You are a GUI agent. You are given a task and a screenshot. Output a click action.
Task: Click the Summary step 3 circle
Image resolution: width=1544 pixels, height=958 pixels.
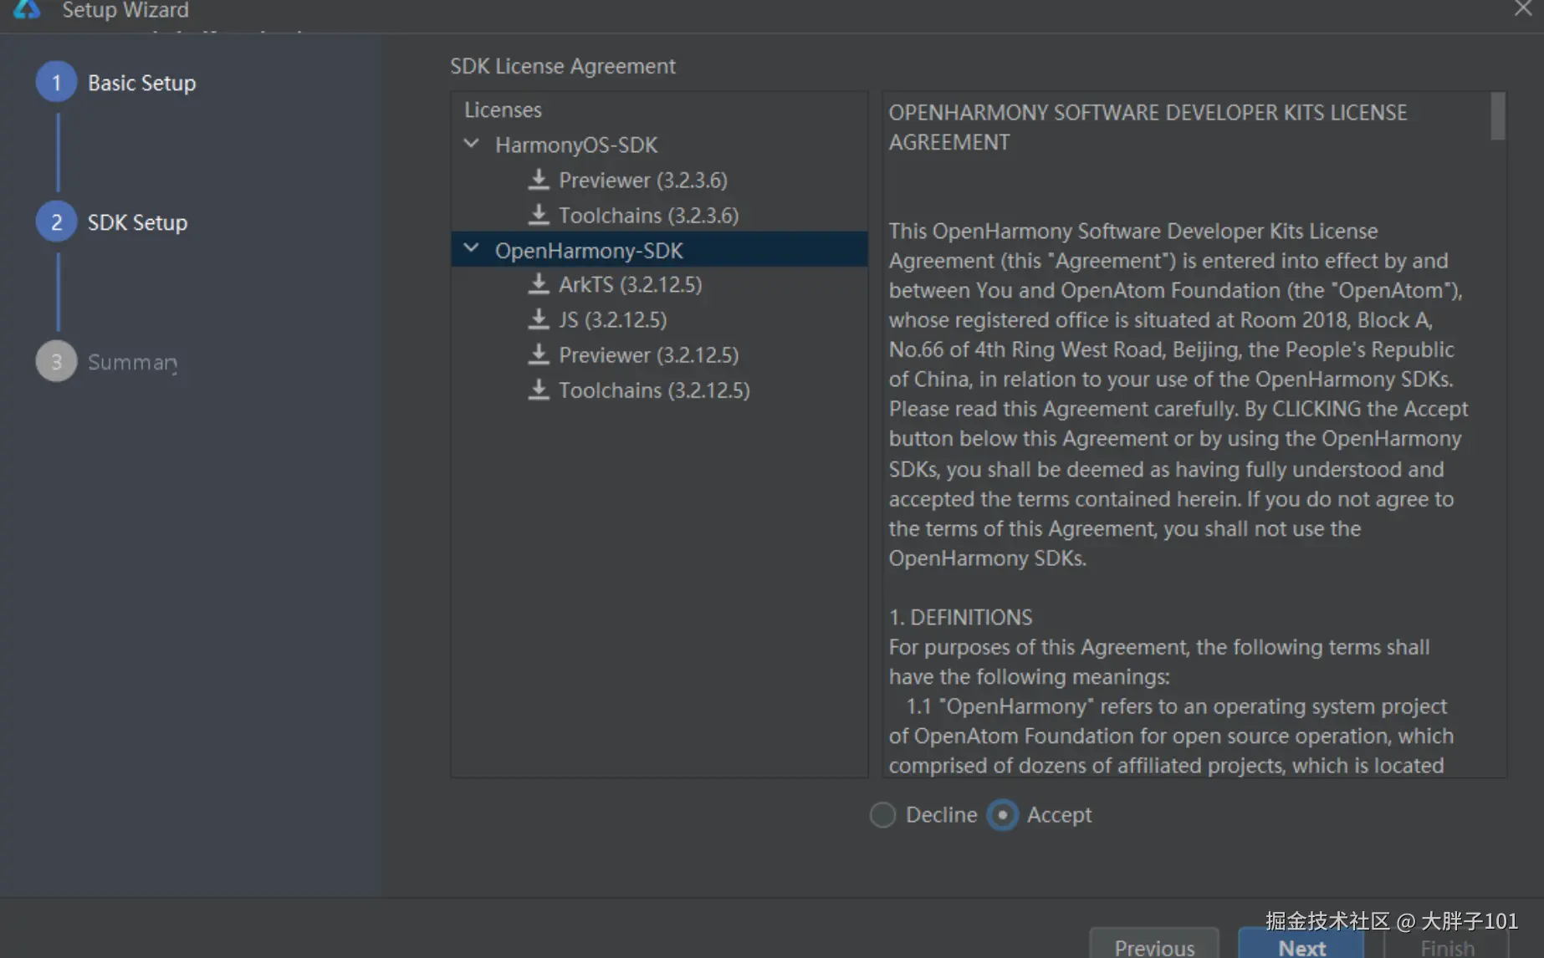point(56,362)
